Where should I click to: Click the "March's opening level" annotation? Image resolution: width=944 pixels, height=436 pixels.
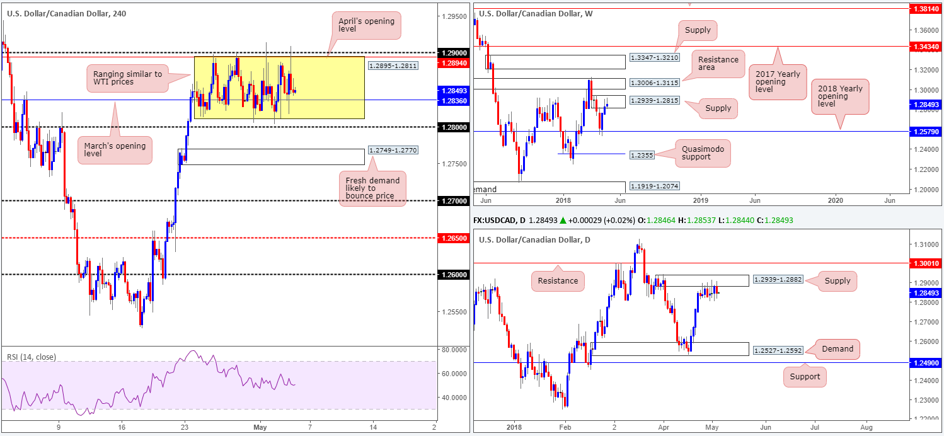[x=115, y=151]
